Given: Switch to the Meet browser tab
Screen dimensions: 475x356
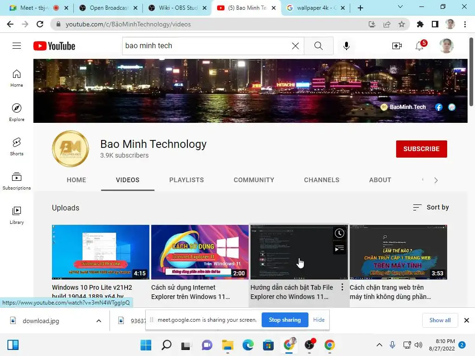Looking at the screenshot, I should click(x=33, y=8).
